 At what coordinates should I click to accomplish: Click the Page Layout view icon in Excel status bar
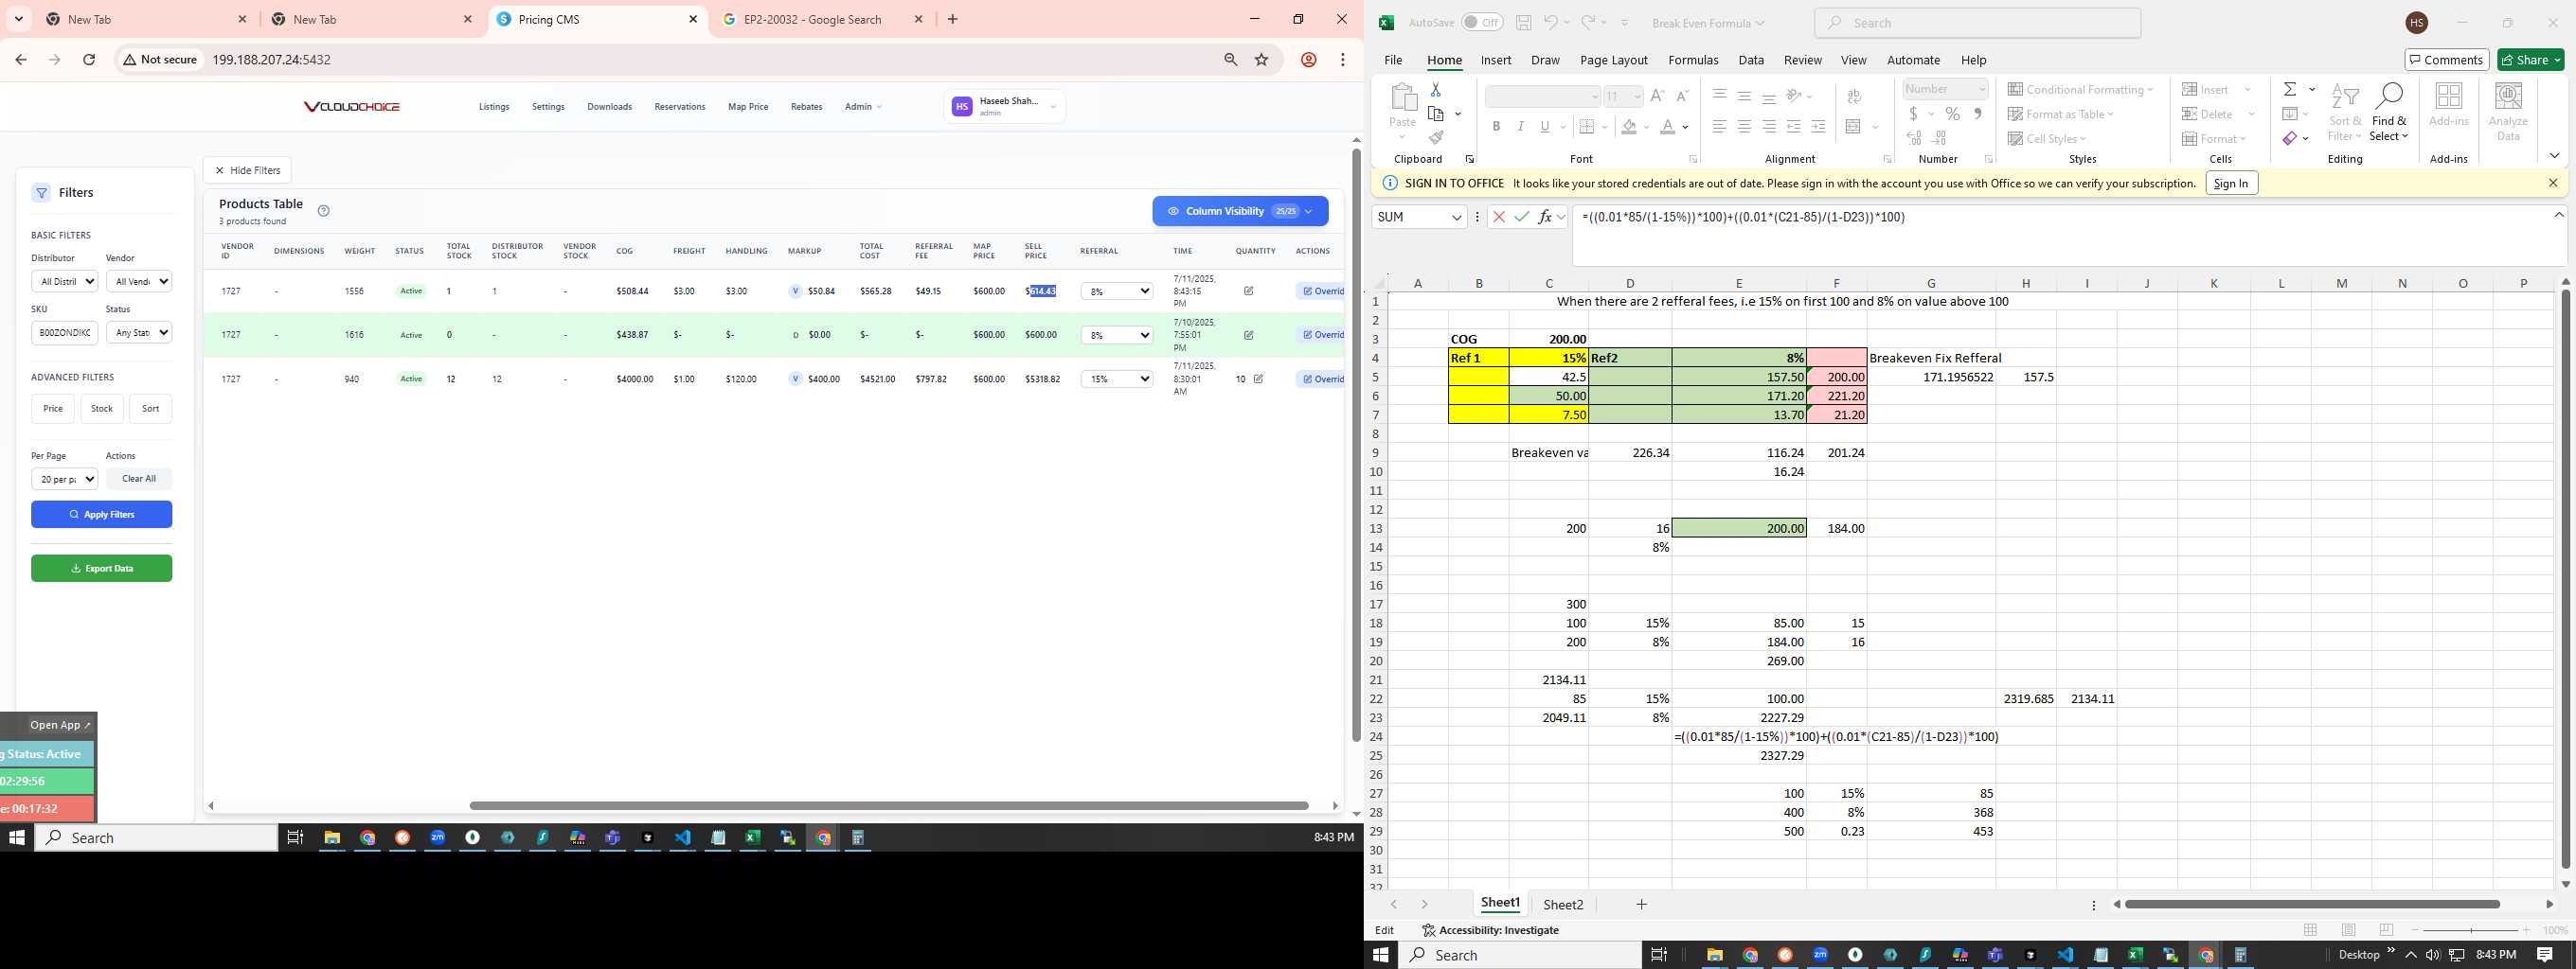pos(2349,930)
